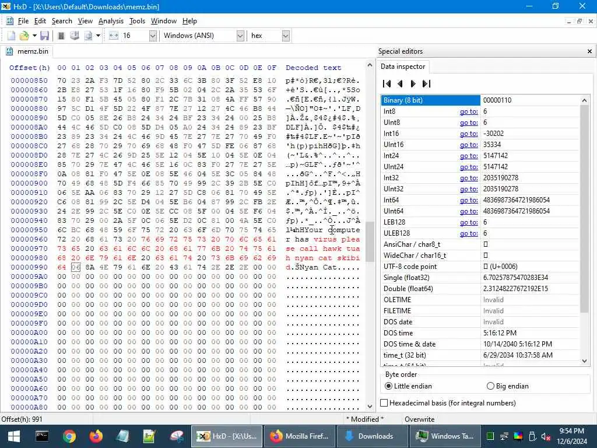Screen dimensions: 597x448
Task: Click go to link for Int24
Action: (x=469, y=155)
